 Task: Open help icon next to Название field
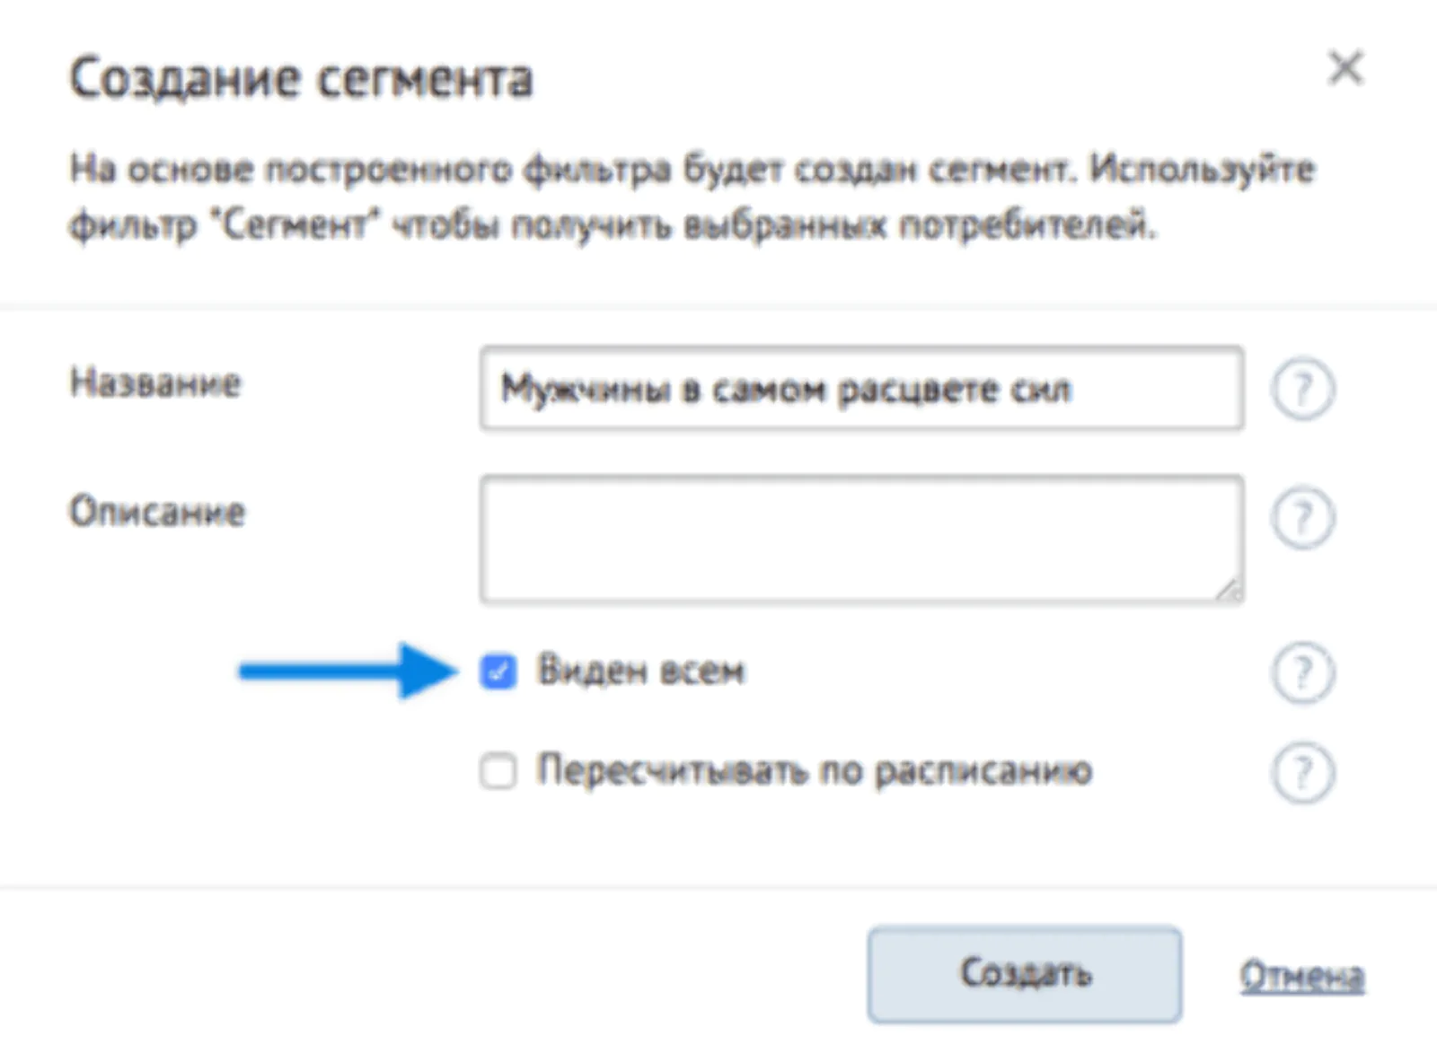point(1302,389)
